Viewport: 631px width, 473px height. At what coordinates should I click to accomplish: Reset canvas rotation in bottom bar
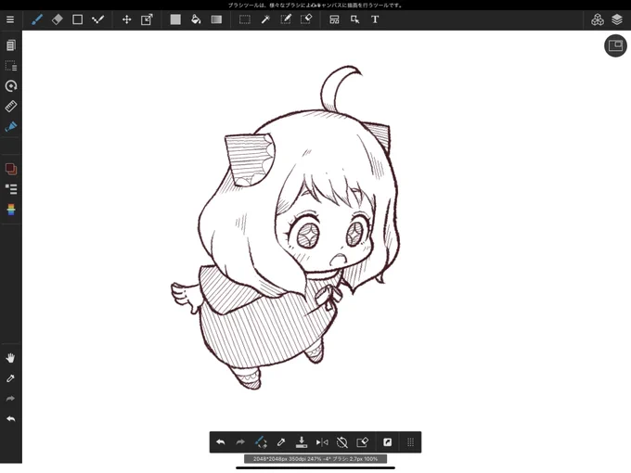pos(342,442)
